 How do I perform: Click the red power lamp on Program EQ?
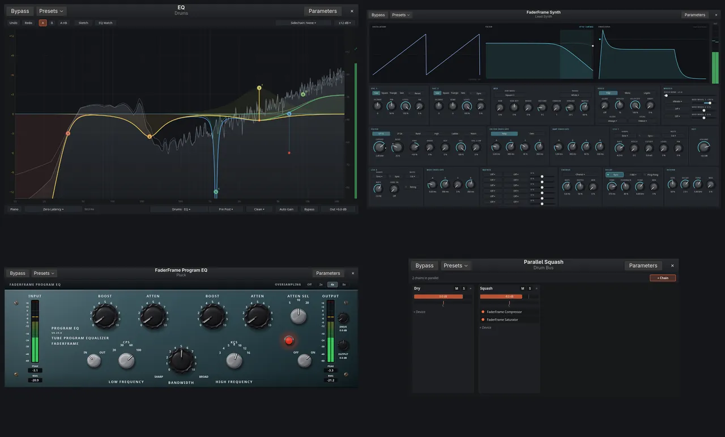coord(289,341)
